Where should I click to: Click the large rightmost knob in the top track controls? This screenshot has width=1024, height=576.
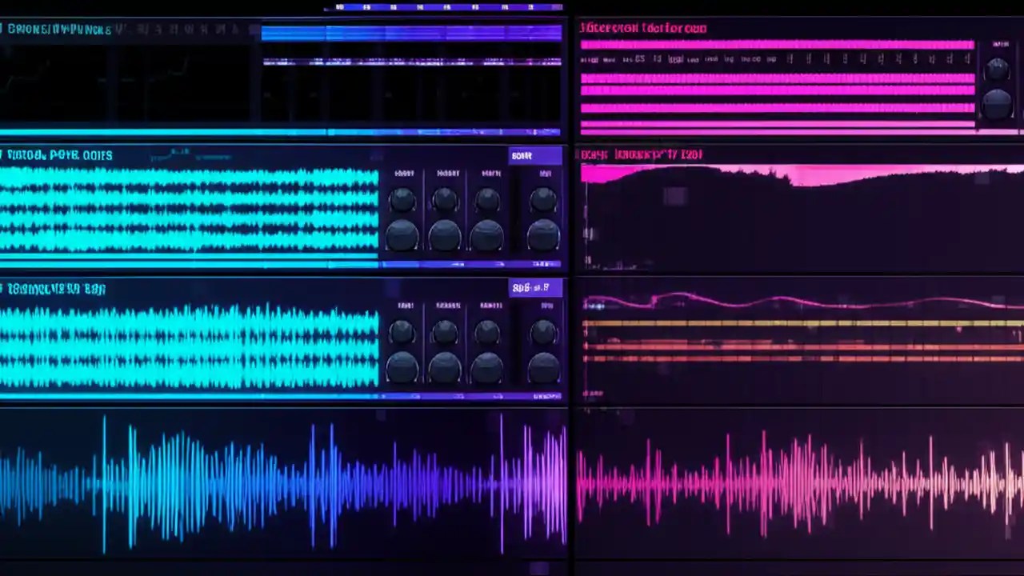point(544,236)
